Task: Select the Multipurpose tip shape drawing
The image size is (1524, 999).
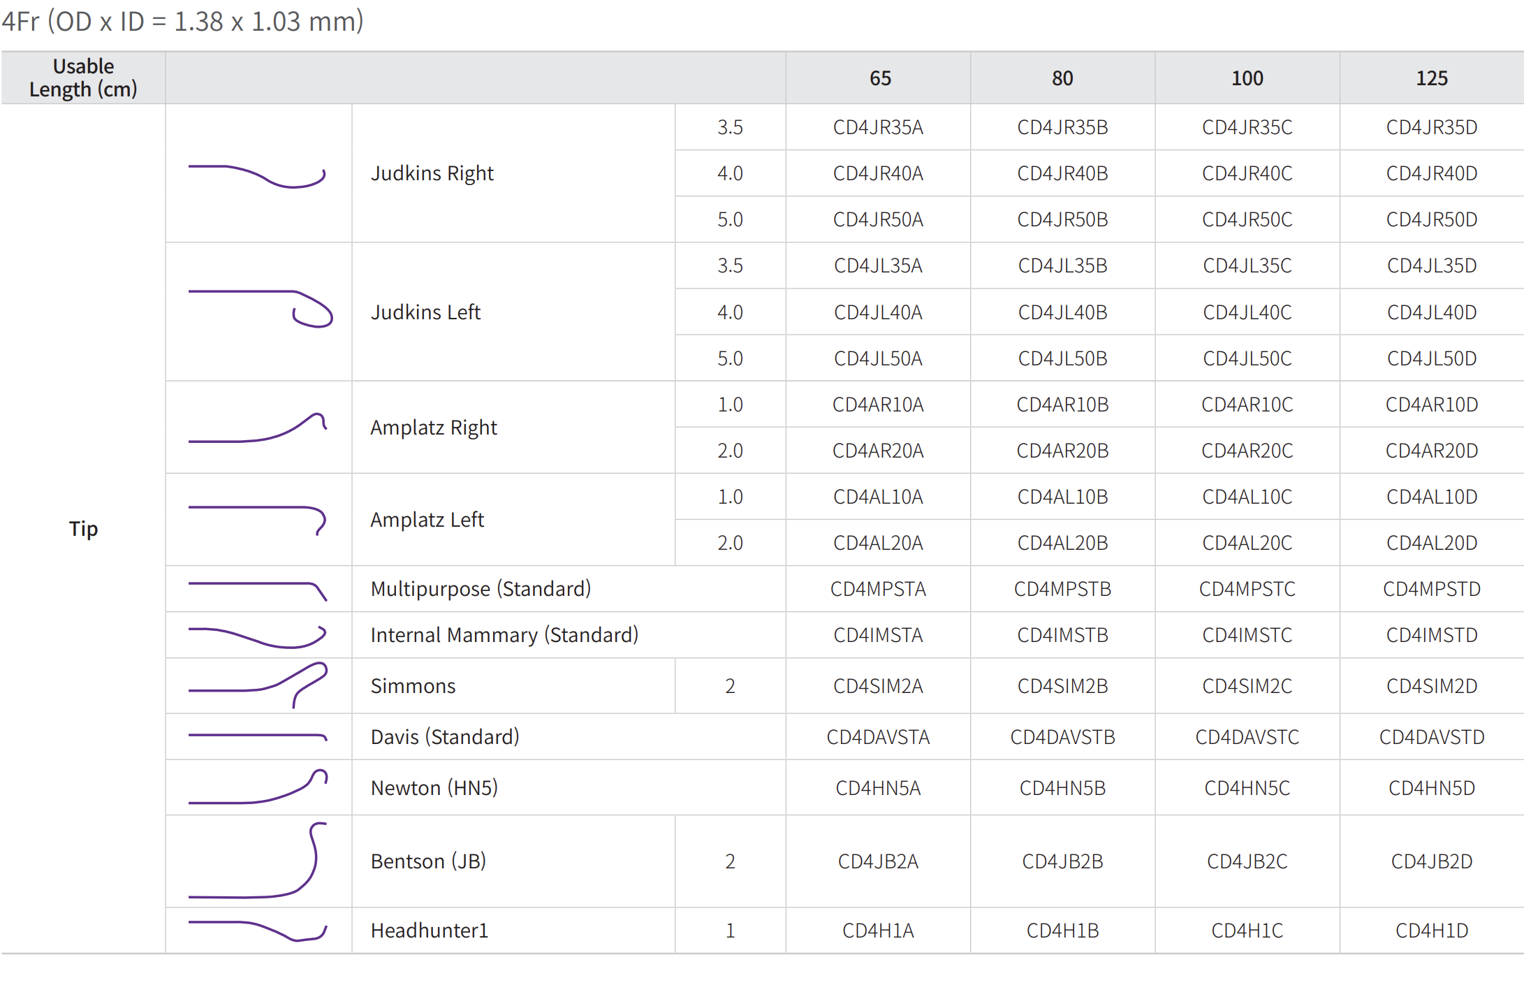Action: (x=258, y=590)
